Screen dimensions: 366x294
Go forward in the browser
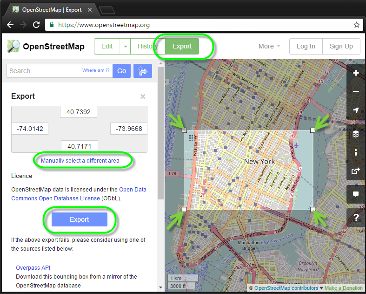click(x=23, y=25)
